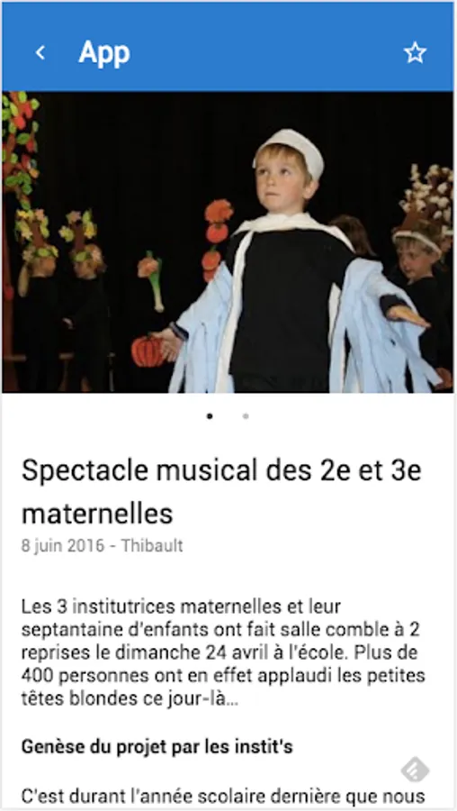Tap the gray Feedly diamond icon

coord(416,770)
